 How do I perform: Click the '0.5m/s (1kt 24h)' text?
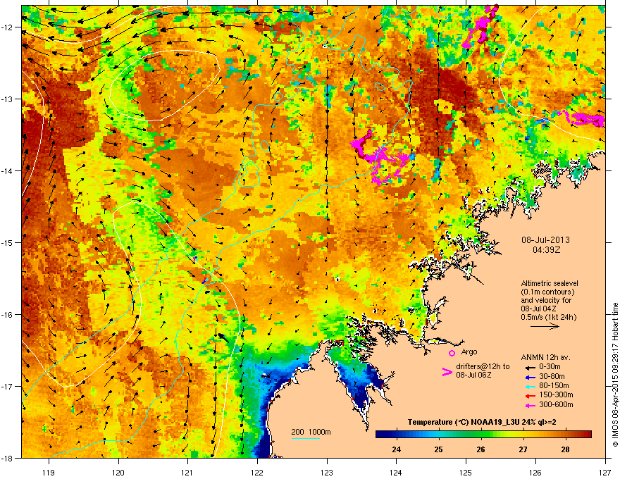point(548,317)
